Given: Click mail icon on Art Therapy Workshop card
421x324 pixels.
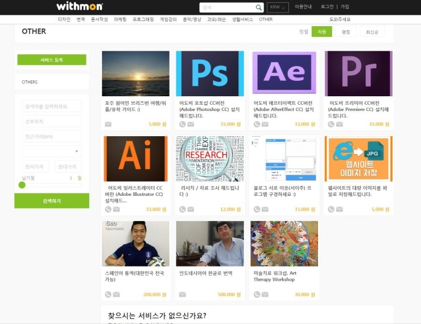Looking at the screenshot, I should click(x=265, y=294).
